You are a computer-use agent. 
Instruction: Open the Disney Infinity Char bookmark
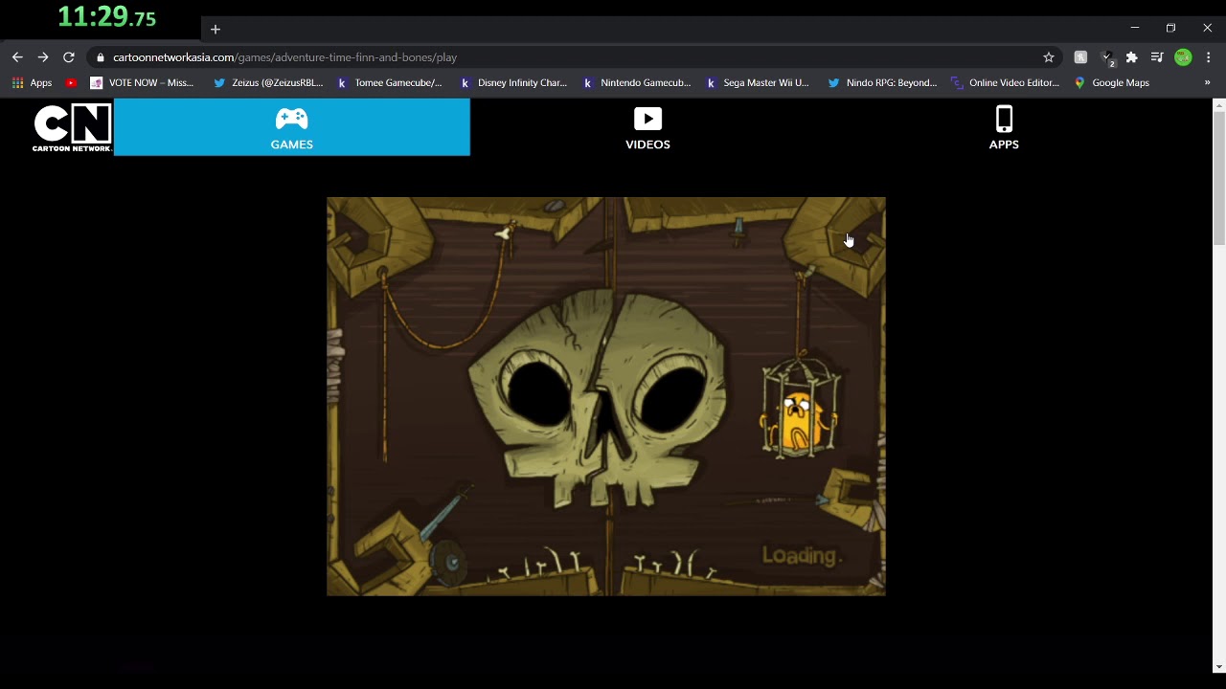513,83
